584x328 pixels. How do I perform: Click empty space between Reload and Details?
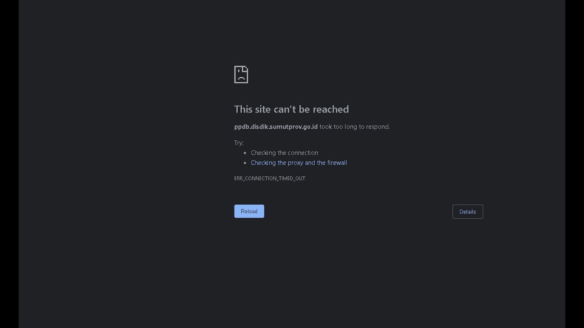[358, 211]
